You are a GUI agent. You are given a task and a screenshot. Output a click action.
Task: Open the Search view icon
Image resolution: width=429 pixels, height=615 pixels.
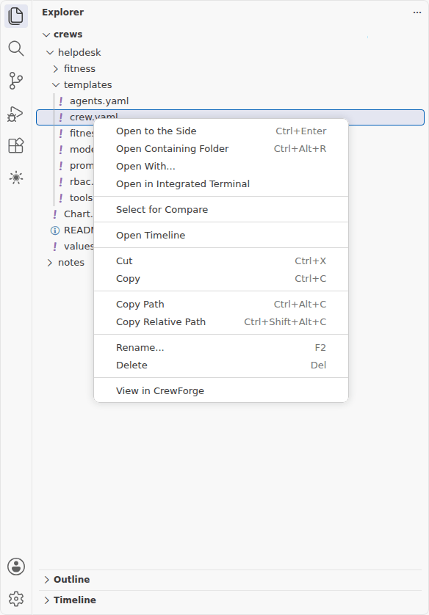pos(16,48)
